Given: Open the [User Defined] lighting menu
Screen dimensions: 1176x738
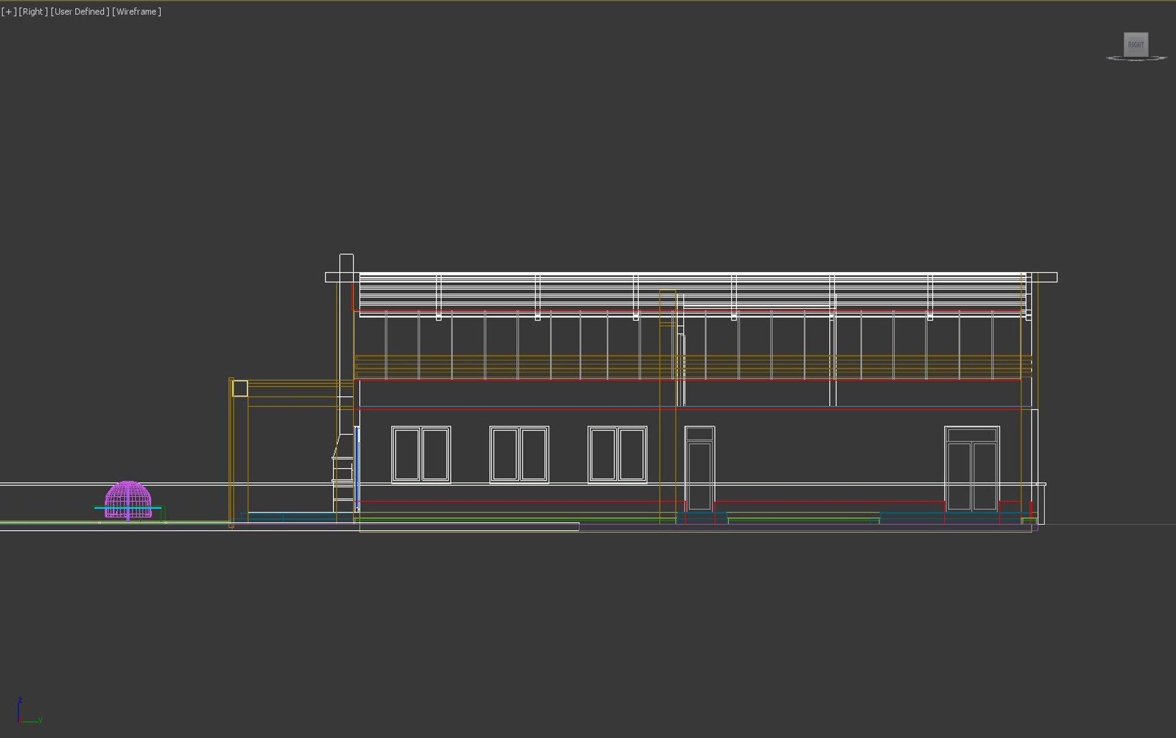Looking at the screenshot, I should (x=80, y=12).
